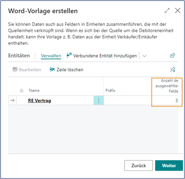
Task: Select row arrow for RE Vertrag
Action: point(12,101)
